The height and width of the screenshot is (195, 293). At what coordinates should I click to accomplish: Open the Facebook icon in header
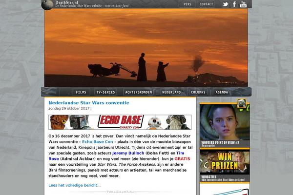pos(234,4)
